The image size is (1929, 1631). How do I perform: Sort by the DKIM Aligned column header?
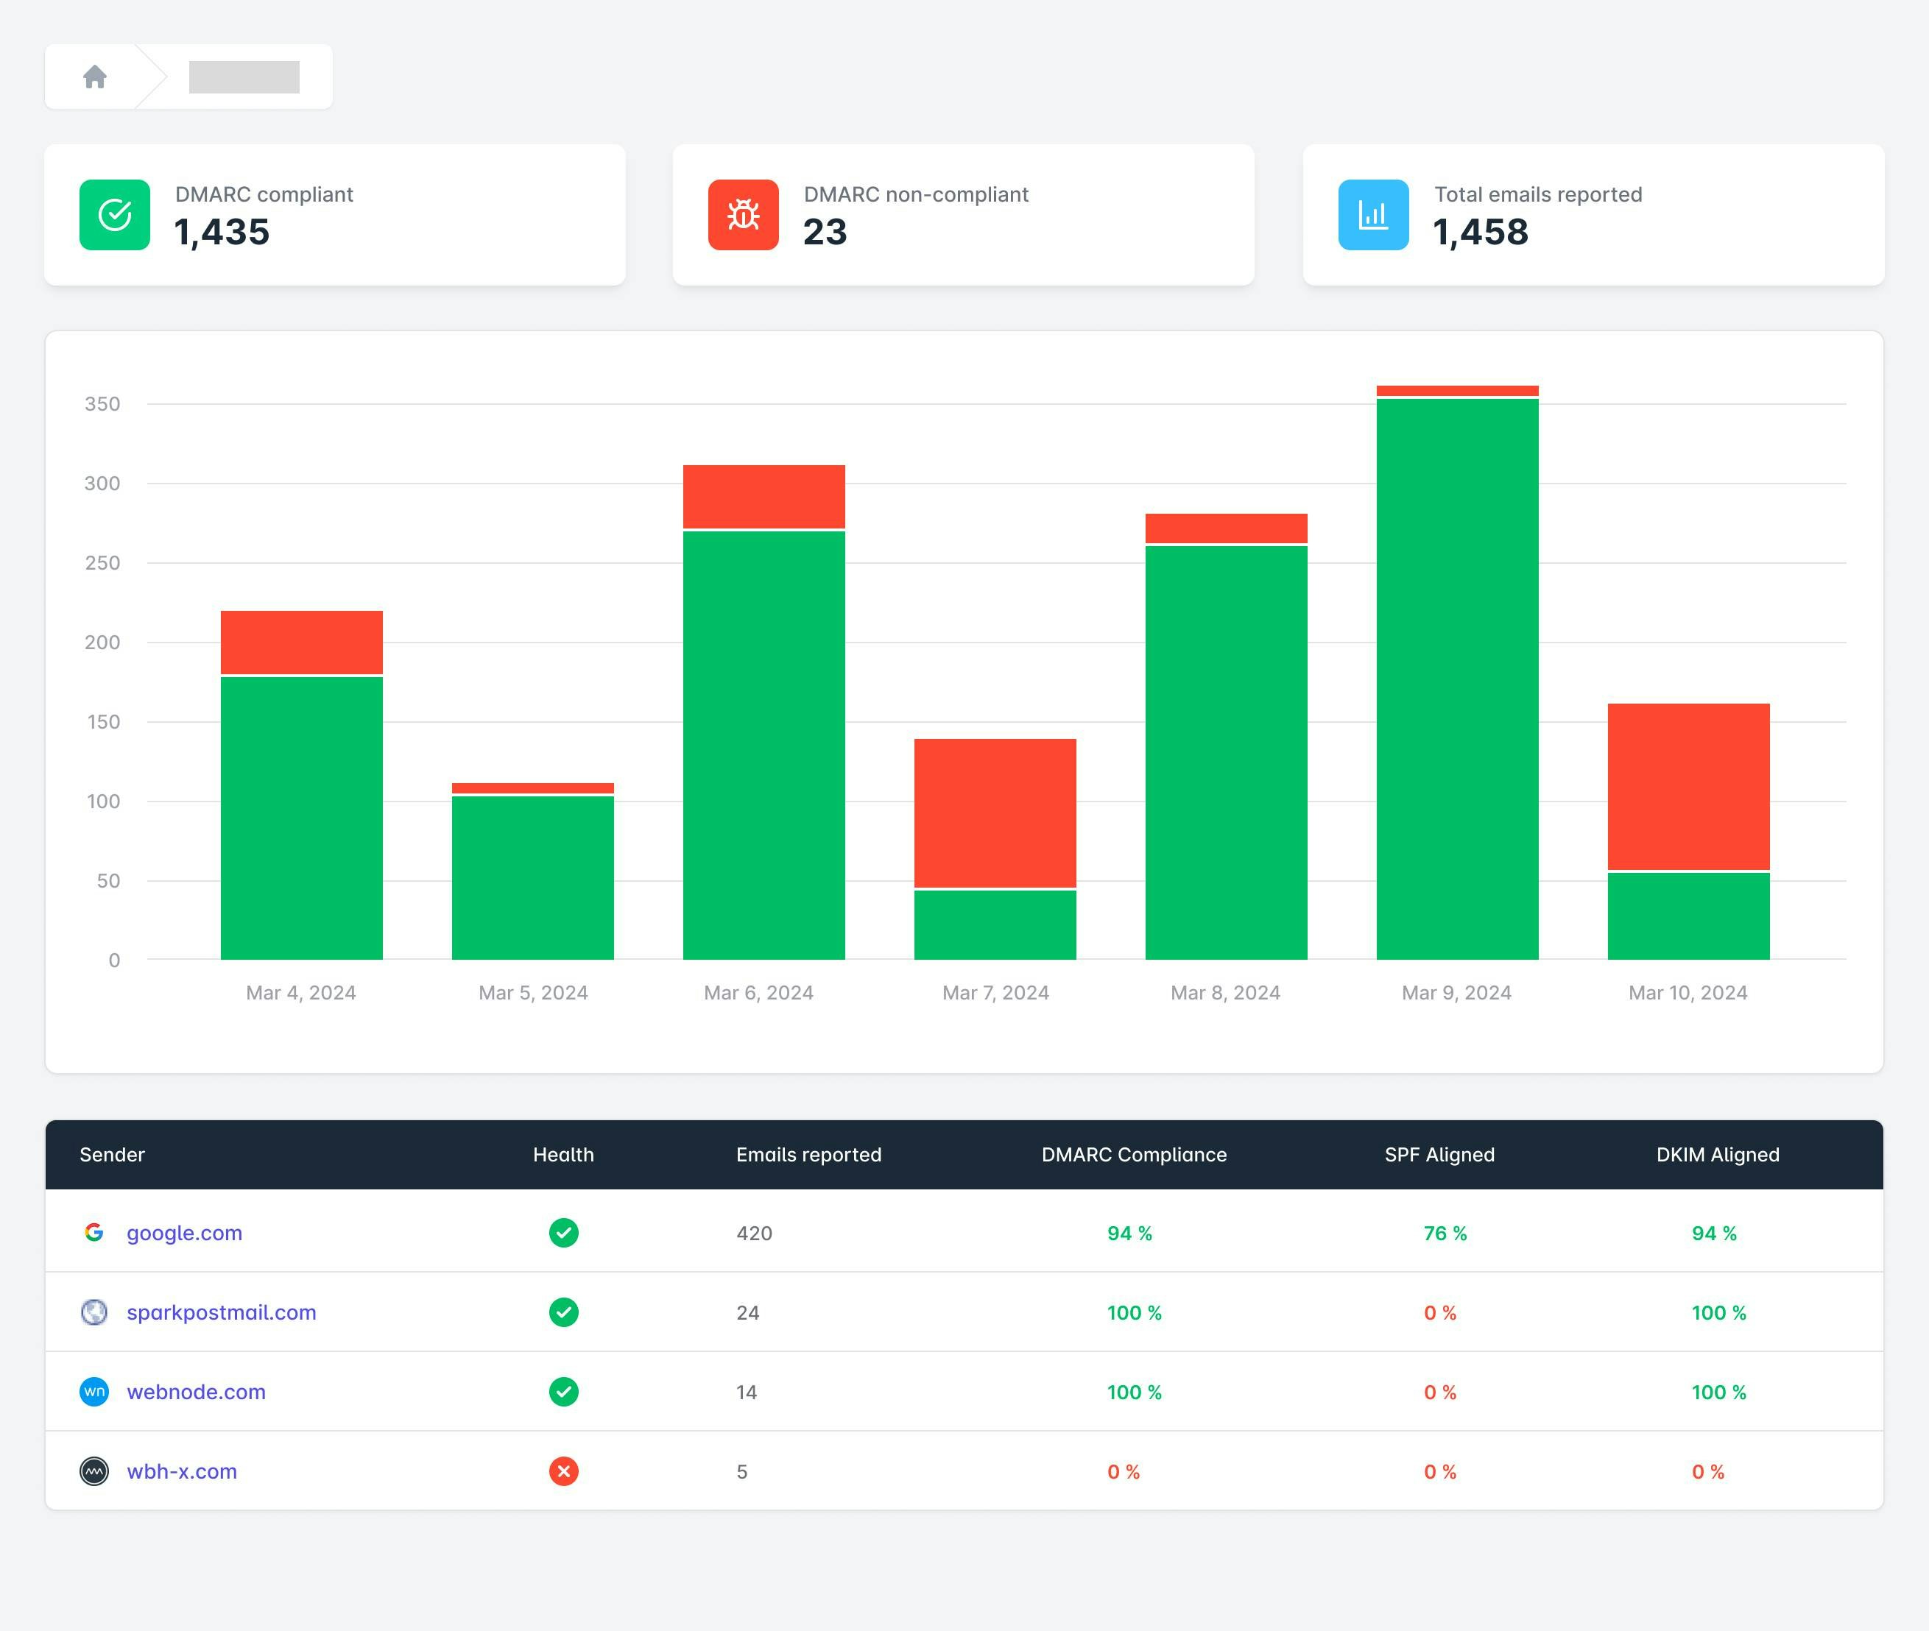1718,1155
